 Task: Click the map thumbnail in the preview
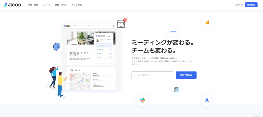(80, 81)
